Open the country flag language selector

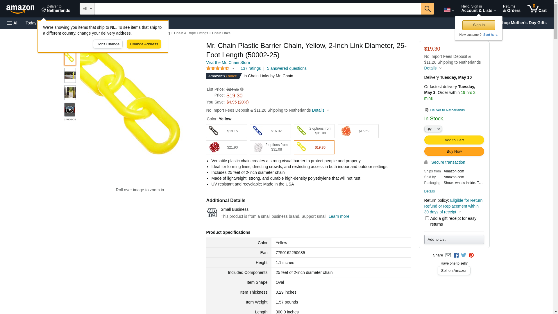tap(449, 10)
